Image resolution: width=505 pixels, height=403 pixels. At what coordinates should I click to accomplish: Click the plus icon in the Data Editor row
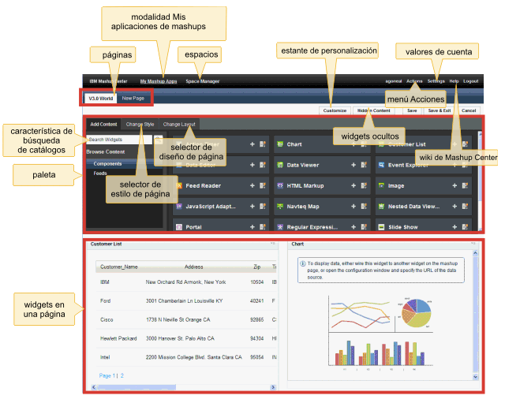coord(252,165)
